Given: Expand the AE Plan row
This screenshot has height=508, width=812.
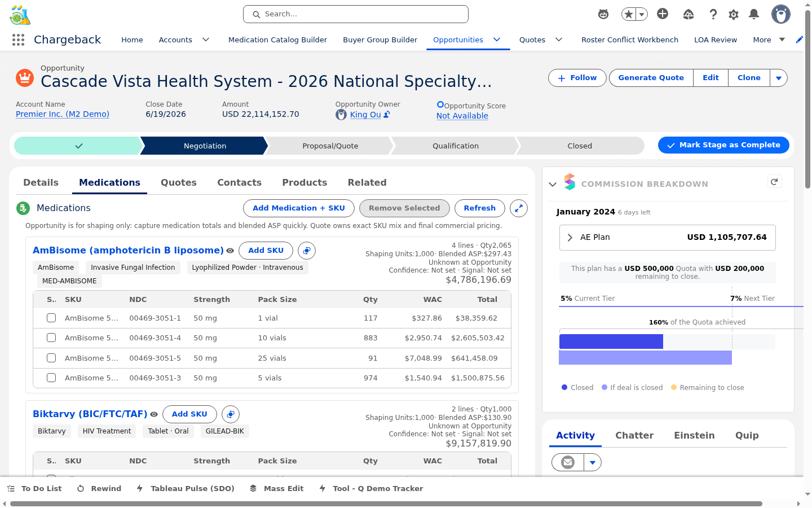Looking at the screenshot, I should pos(668,238).
